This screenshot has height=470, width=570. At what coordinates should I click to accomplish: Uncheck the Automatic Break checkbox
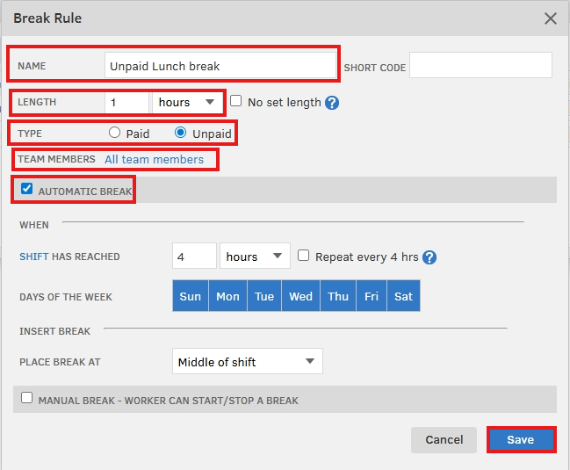coord(27,189)
